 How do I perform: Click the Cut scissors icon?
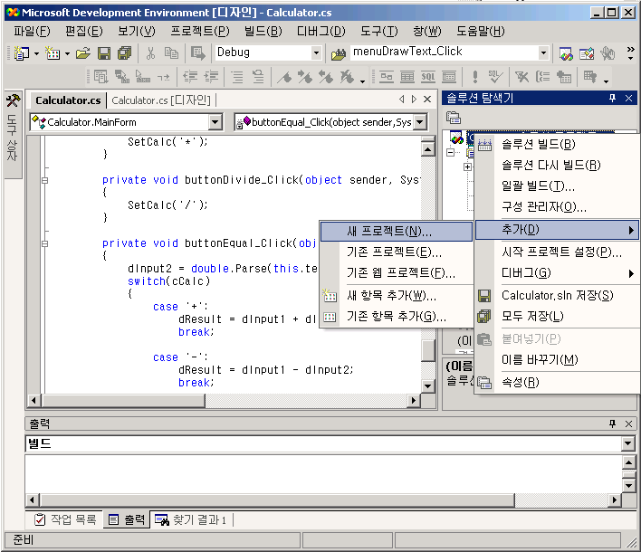pos(150,53)
